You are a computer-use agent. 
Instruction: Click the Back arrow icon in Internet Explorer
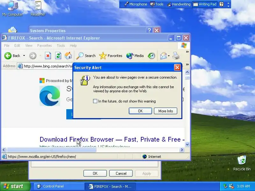click(8, 56)
